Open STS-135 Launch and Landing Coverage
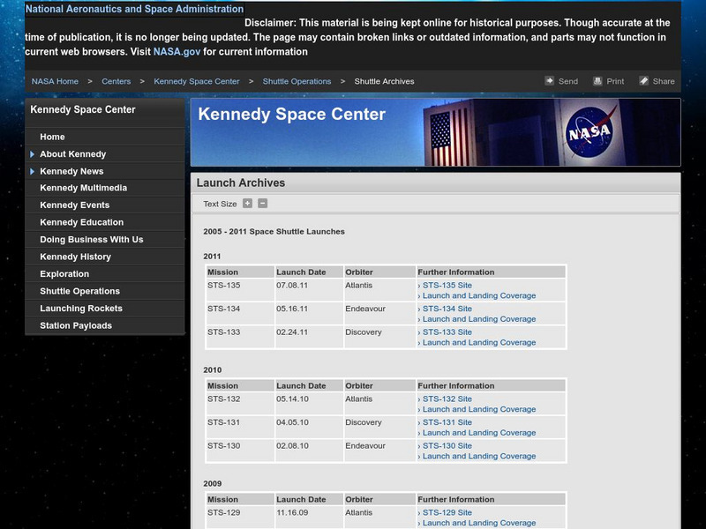706x529 pixels. [479, 295]
